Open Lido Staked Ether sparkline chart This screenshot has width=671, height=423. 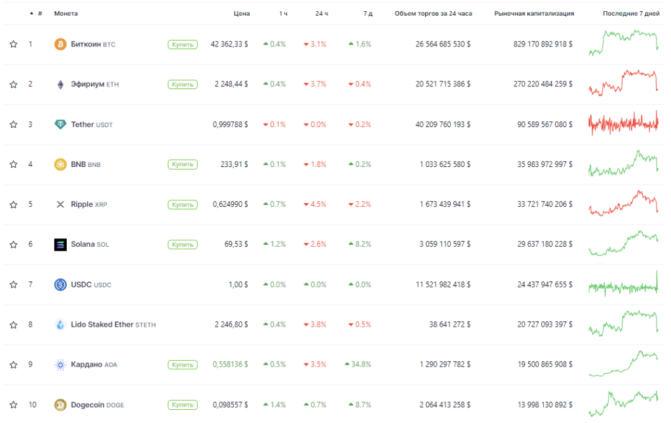coord(624,323)
